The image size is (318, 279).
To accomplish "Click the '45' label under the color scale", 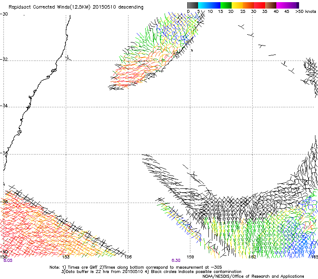I will (287, 11).
